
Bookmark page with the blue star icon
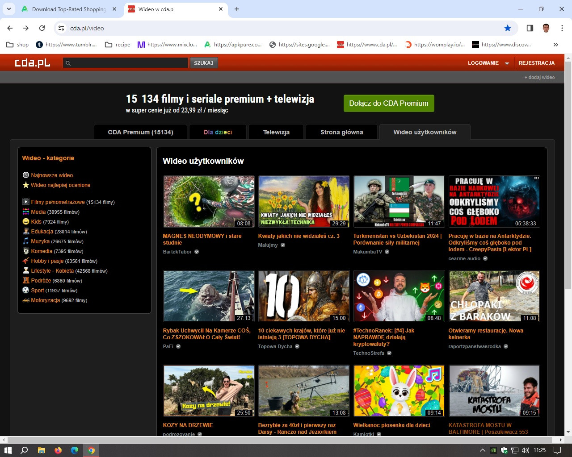point(508,28)
